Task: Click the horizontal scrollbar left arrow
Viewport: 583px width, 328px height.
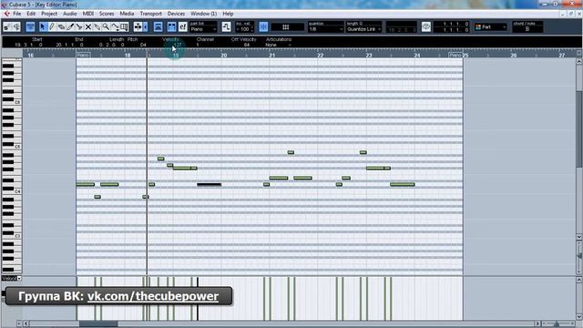Action: pyautogui.click(x=26, y=324)
